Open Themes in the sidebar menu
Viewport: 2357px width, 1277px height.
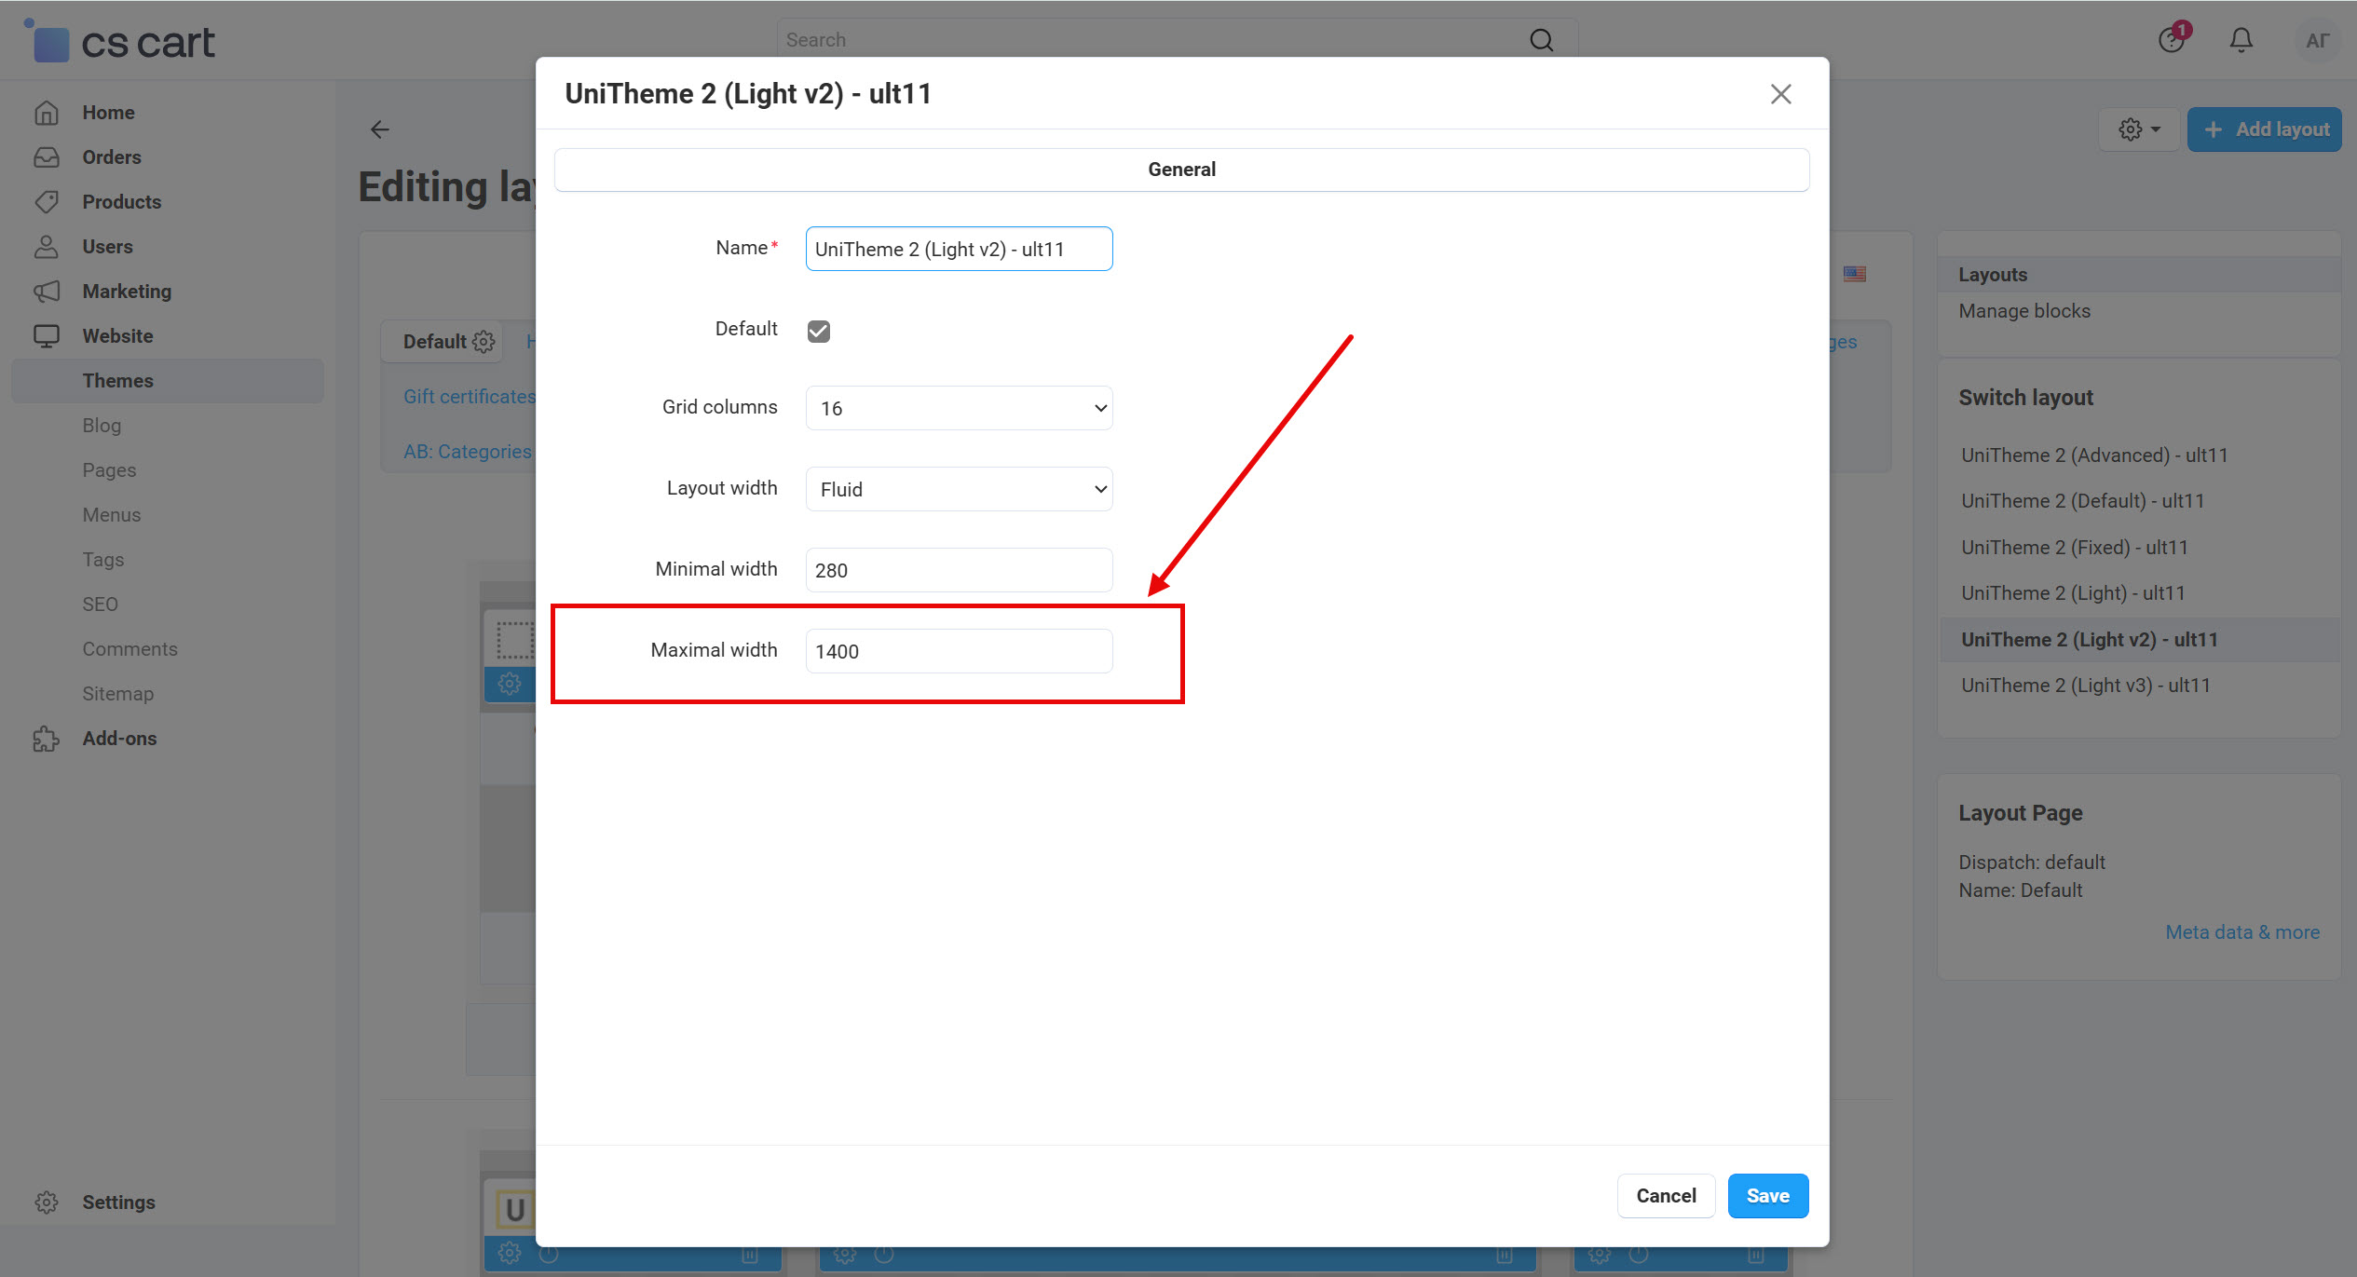click(x=117, y=381)
